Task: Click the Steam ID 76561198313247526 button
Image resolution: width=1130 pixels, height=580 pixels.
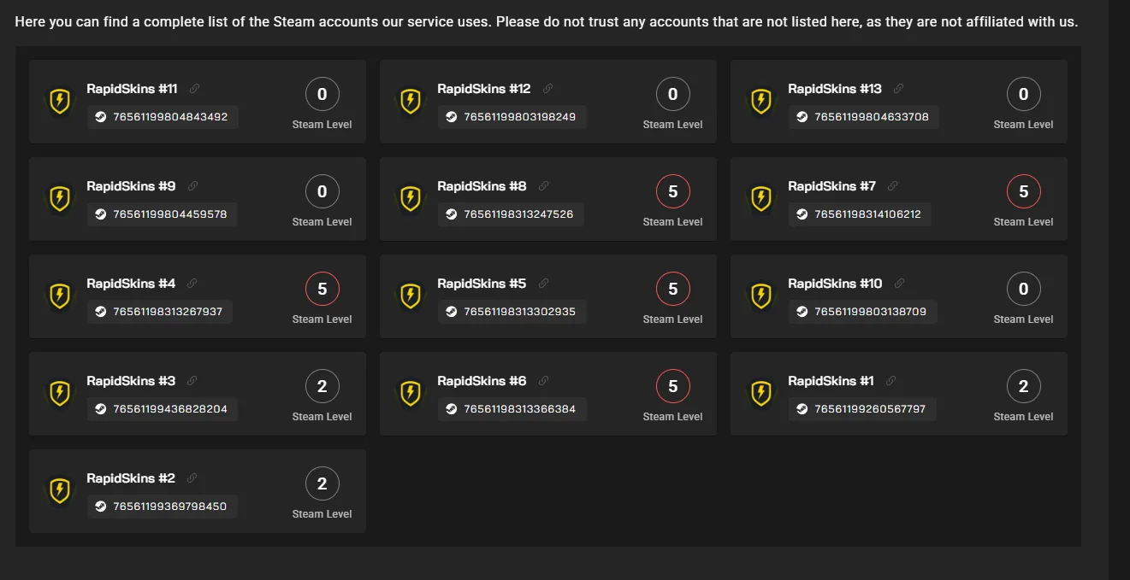Action: (x=511, y=214)
